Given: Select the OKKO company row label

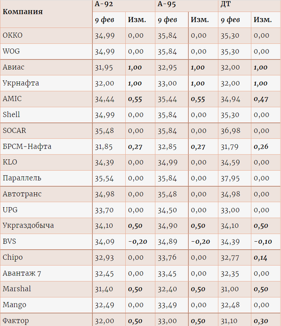Looking at the screenshot, I should click(13, 35).
